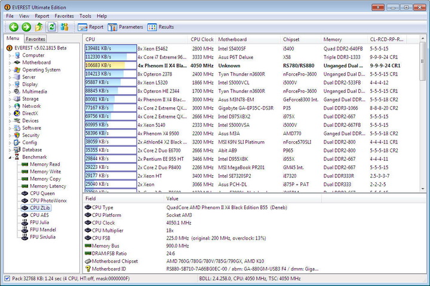Click the Config tree icon
Screen dimensions: 430x286
pos(17,142)
